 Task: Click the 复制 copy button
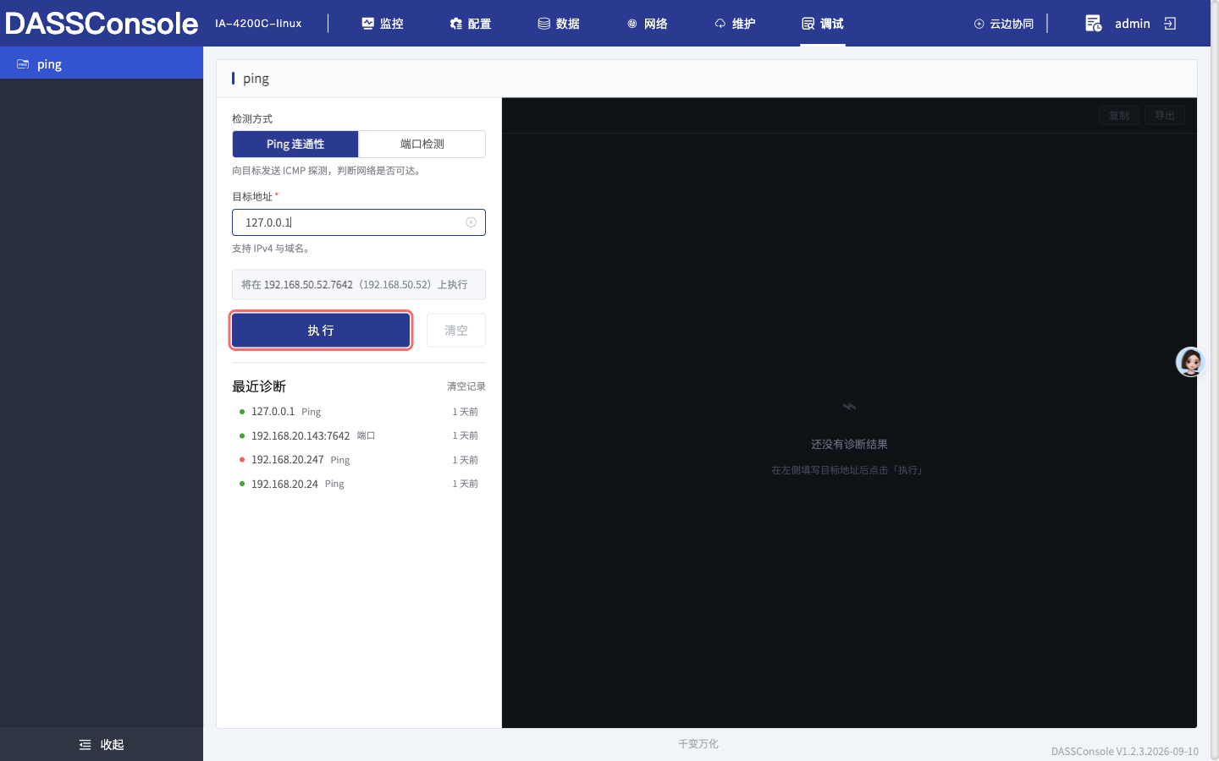(x=1119, y=116)
